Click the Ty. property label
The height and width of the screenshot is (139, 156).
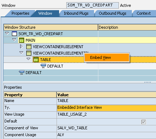click(x=7, y=107)
